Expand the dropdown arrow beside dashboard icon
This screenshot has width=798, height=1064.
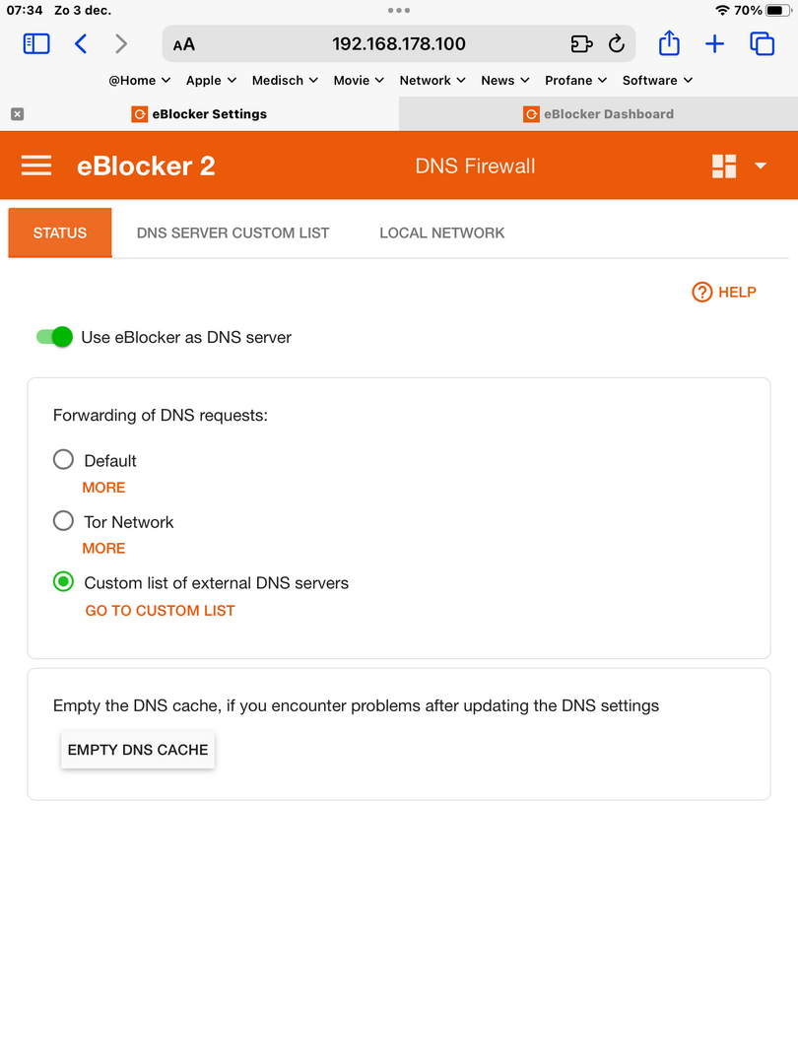[x=761, y=166]
